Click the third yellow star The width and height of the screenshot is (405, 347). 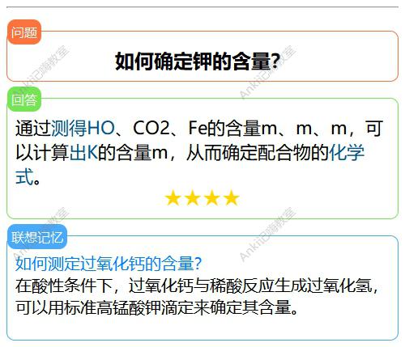pos(212,197)
